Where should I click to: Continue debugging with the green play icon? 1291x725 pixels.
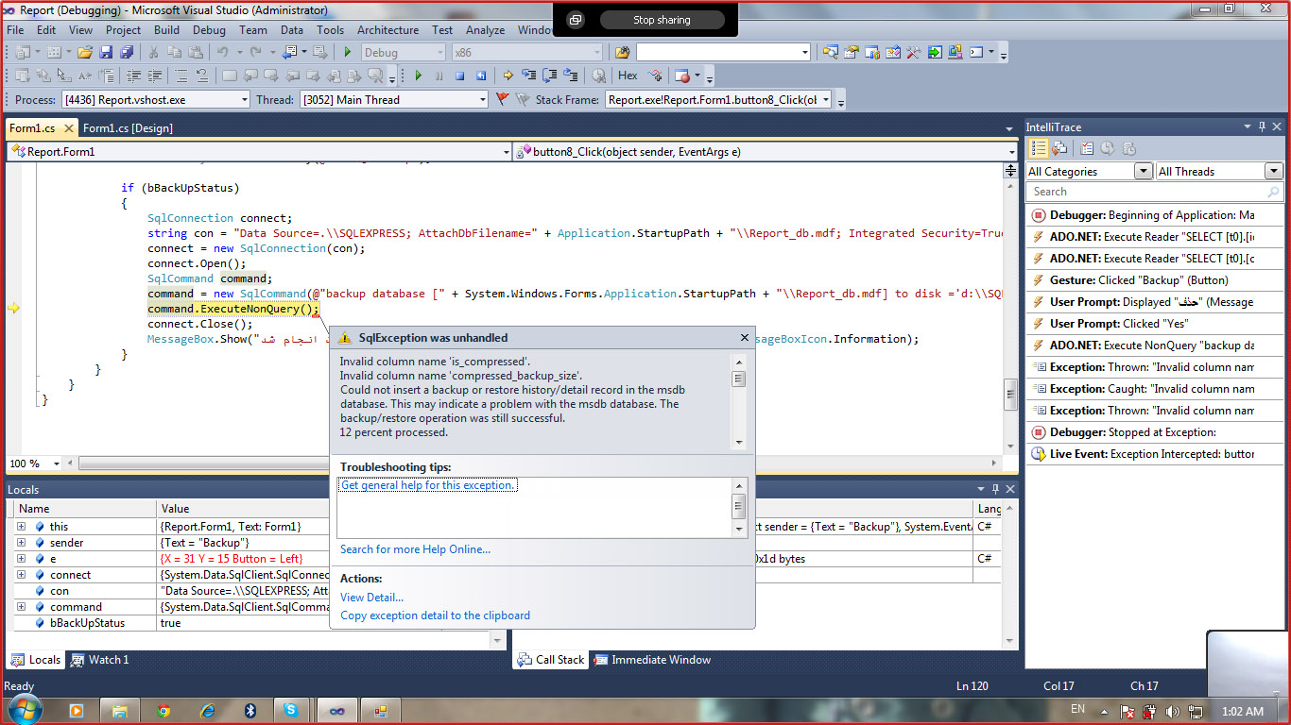(x=418, y=76)
